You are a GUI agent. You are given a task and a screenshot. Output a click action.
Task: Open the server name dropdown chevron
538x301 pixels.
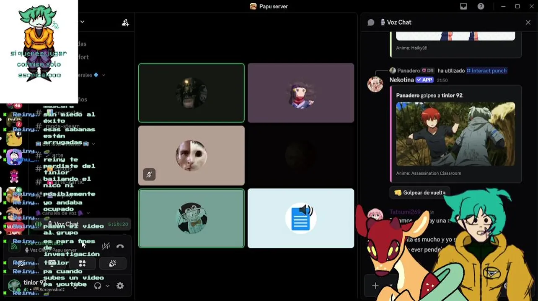(x=82, y=22)
